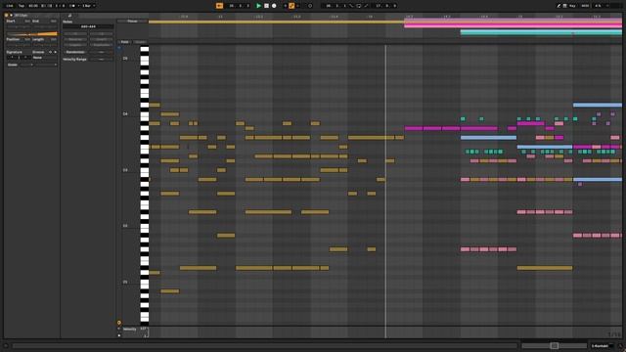Click the Velocity lane label
The width and height of the screenshot is (626, 352).
coord(130,330)
